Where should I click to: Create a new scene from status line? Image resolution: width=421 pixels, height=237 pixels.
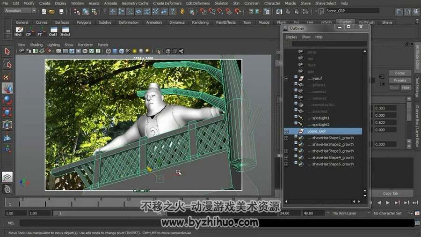tap(44, 11)
